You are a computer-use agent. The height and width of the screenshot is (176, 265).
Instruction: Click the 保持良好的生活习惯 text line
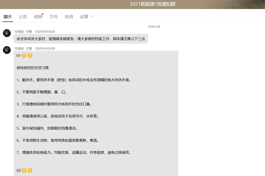[x=33, y=68]
